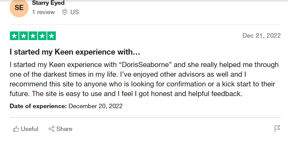Click the thumbs-up Useful icon
288x141 pixels.
click(16, 129)
